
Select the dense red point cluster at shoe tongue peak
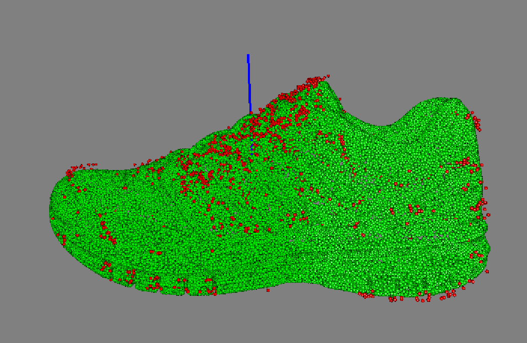pos(315,81)
